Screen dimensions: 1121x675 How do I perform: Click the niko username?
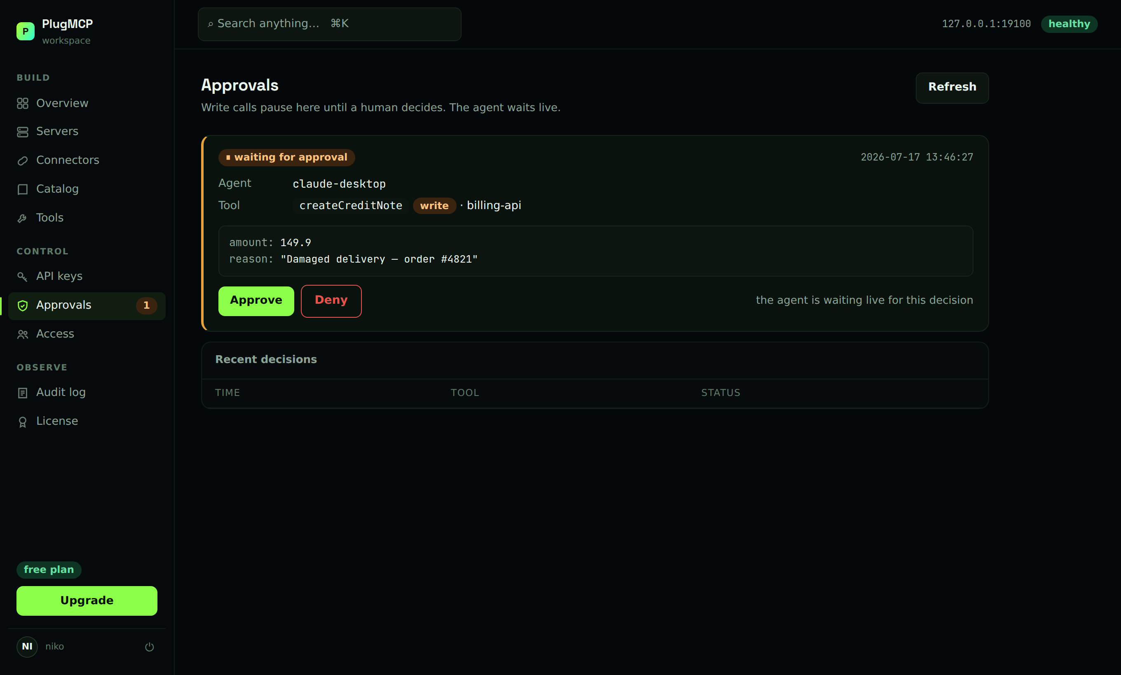[x=54, y=646]
